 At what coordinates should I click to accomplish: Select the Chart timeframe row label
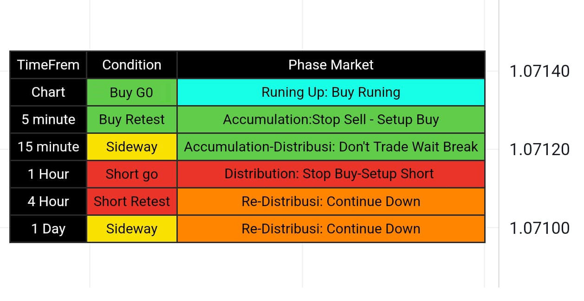tap(48, 92)
